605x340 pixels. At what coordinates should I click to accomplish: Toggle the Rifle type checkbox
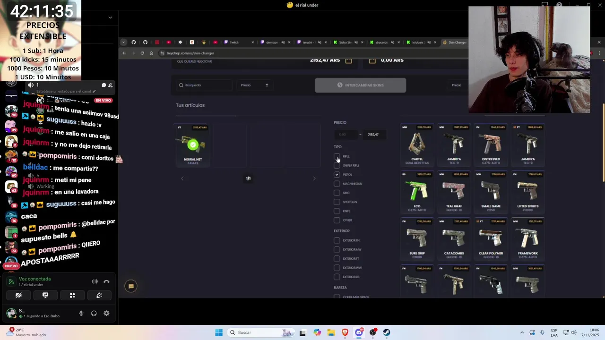[337, 156]
